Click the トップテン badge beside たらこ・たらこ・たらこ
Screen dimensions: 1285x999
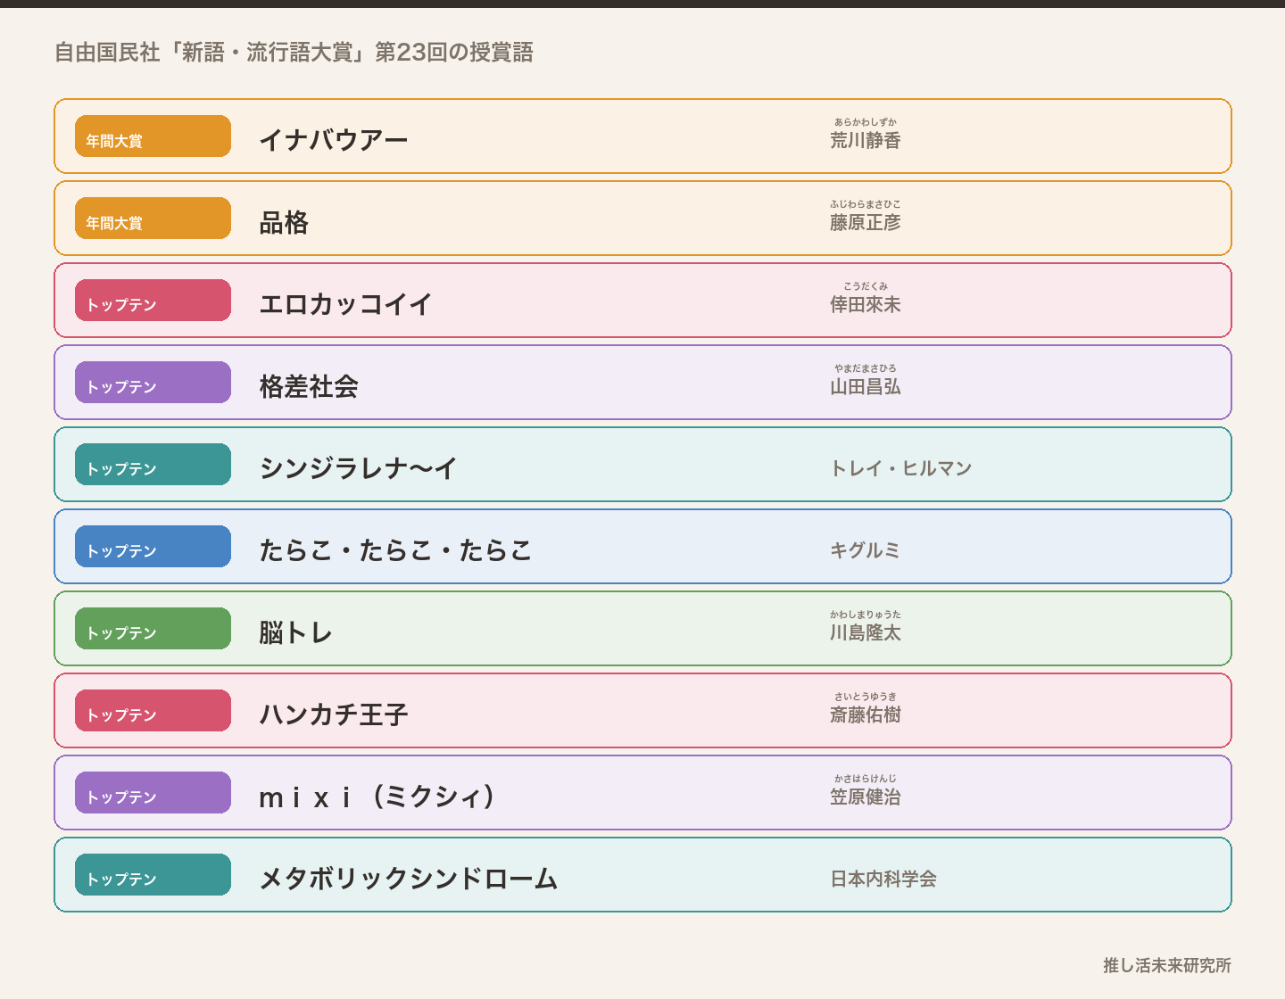click(x=153, y=547)
